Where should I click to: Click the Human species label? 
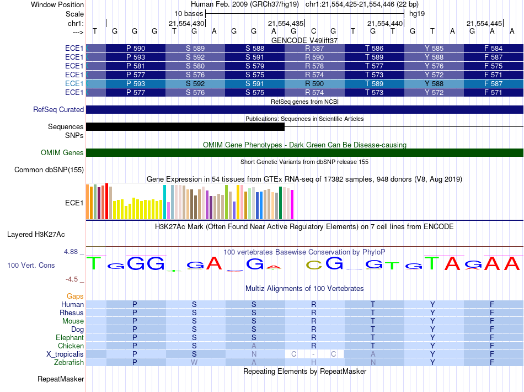point(72,304)
